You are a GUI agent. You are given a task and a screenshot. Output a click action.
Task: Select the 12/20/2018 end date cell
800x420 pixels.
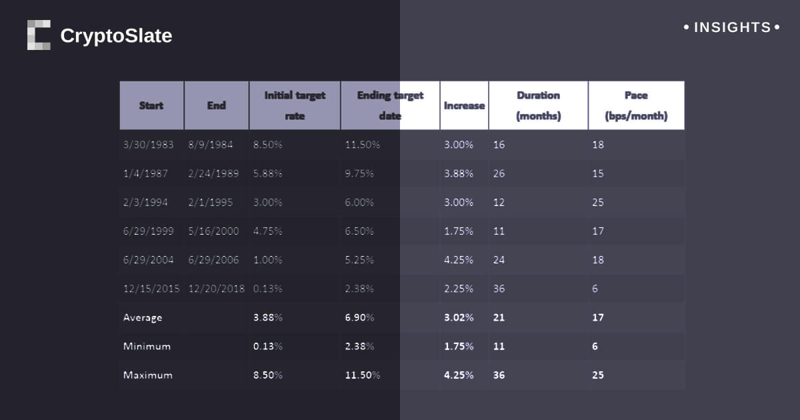[217, 289]
